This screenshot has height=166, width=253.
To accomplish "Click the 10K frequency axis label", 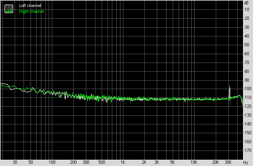I will point(194,162).
